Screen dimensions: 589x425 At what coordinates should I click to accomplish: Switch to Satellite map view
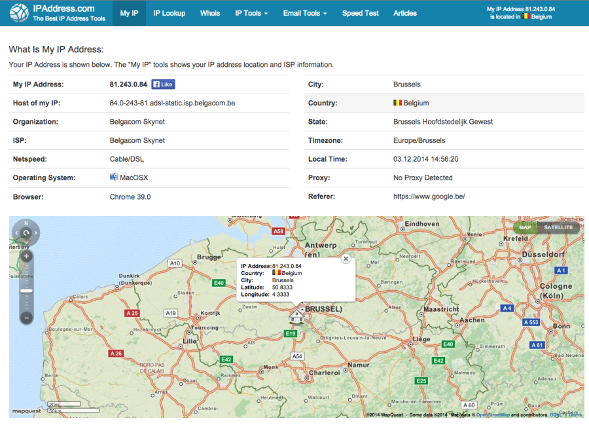[558, 227]
